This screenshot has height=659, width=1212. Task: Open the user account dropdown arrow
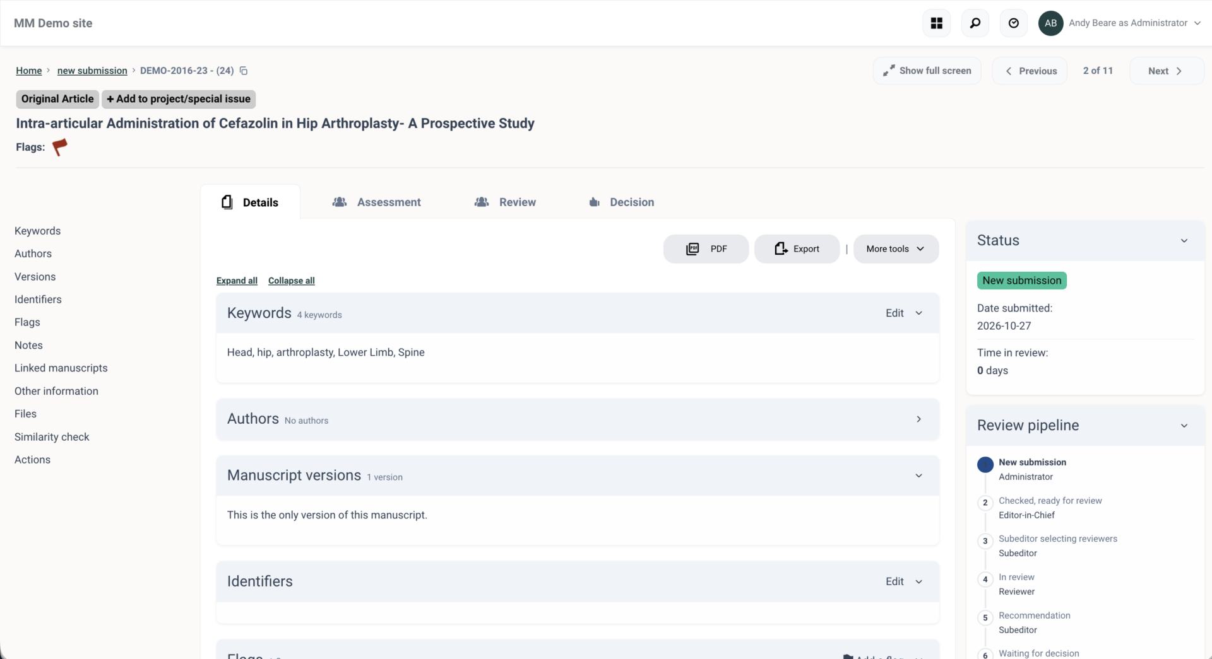coord(1197,23)
